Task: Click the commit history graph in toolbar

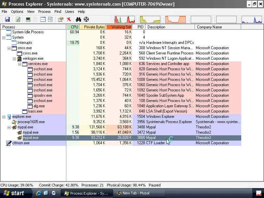Action: coord(150,19)
